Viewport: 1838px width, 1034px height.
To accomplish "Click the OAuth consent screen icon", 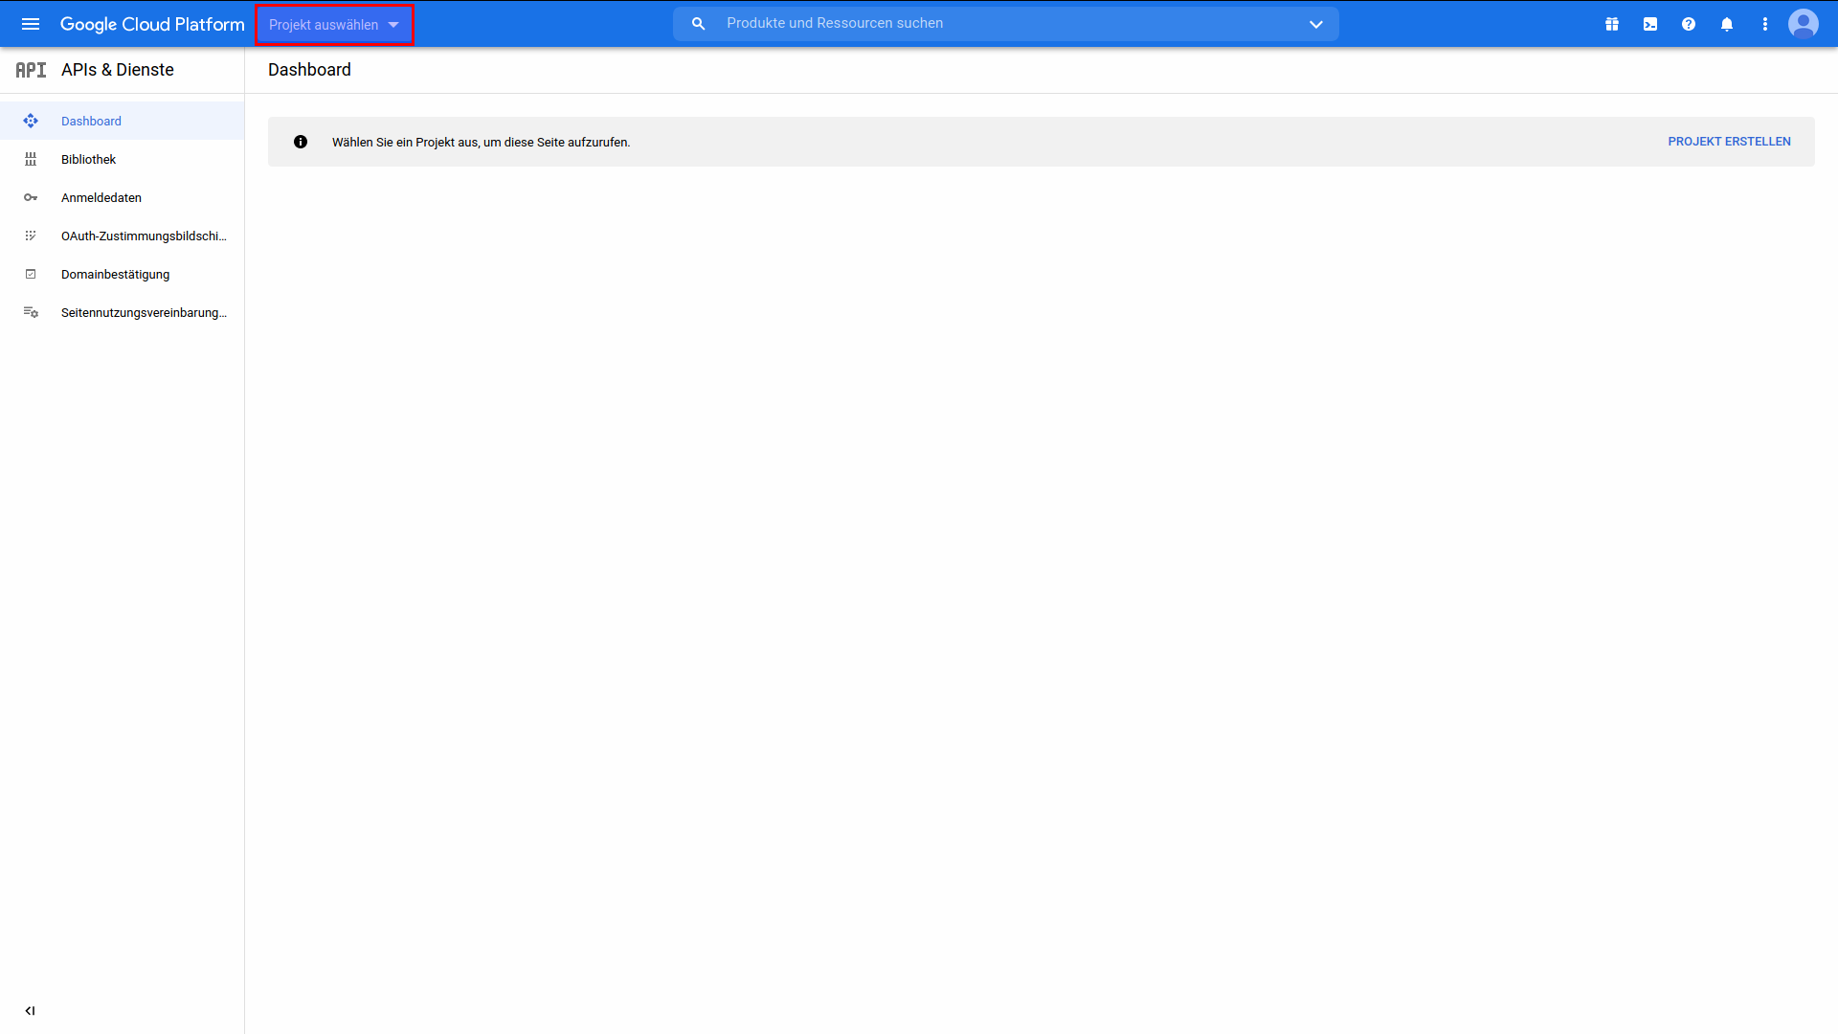I will (31, 236).
